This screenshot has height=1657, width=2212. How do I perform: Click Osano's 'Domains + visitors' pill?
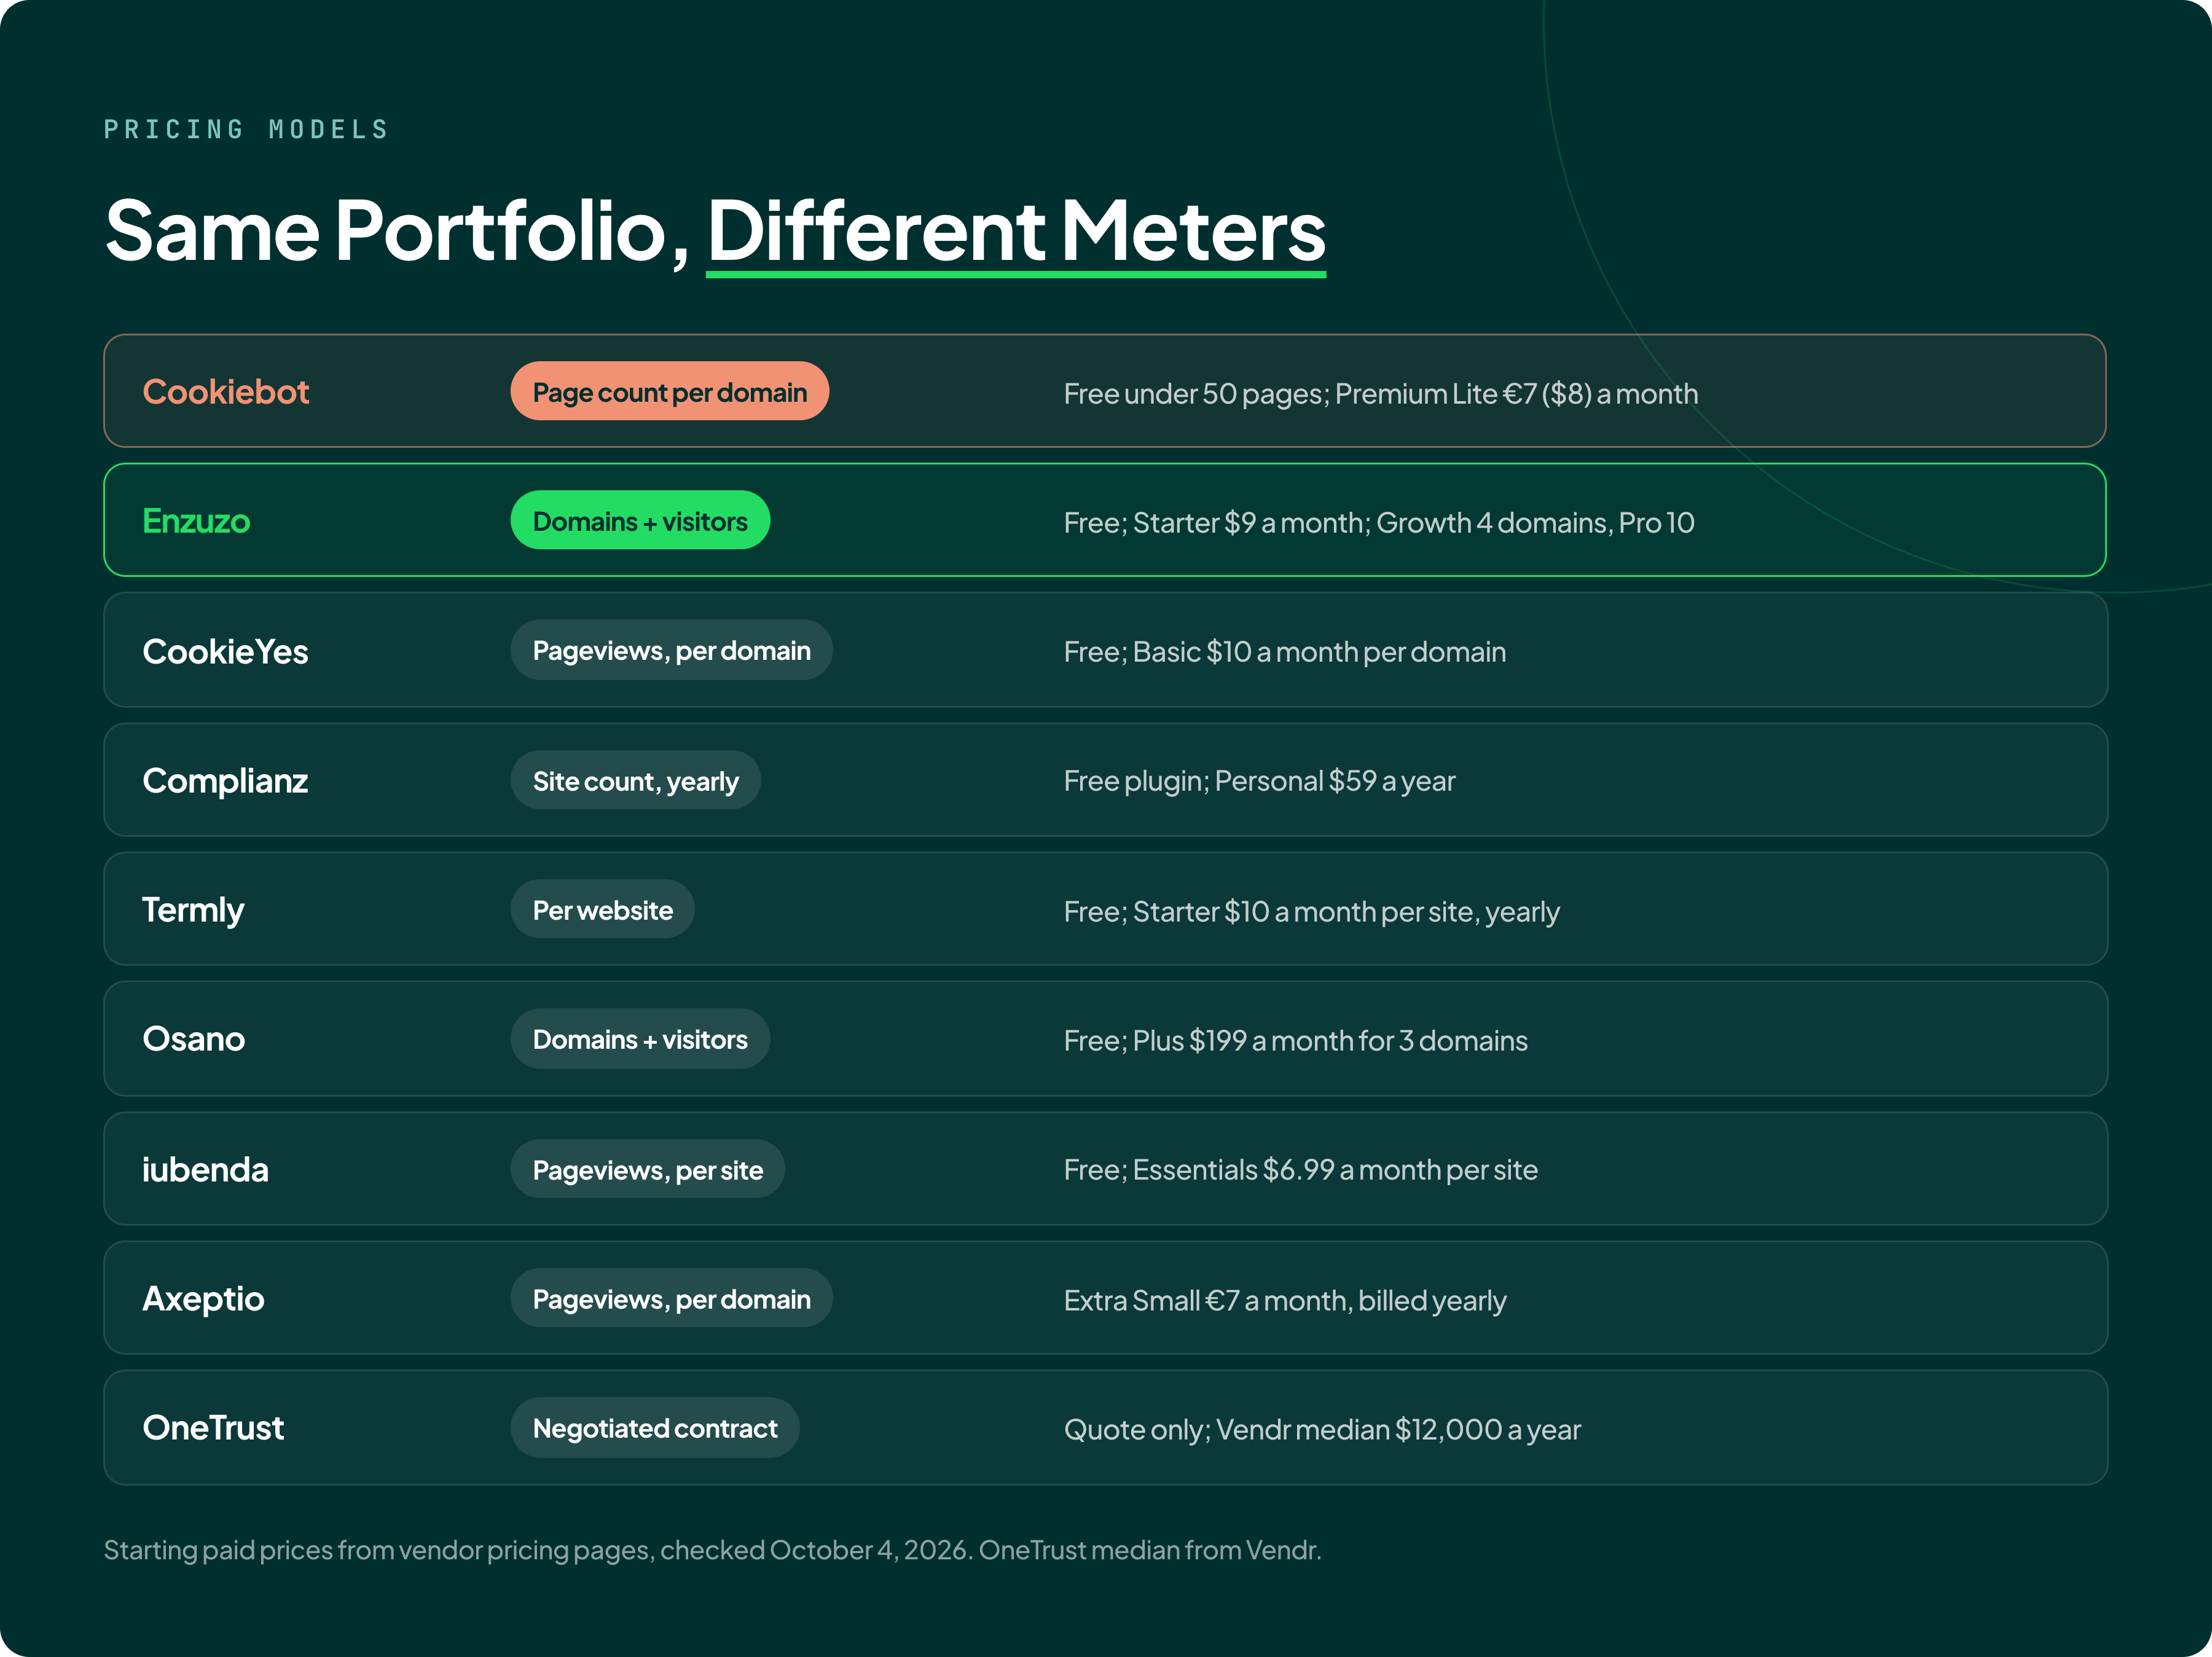tap(640, 1039)
